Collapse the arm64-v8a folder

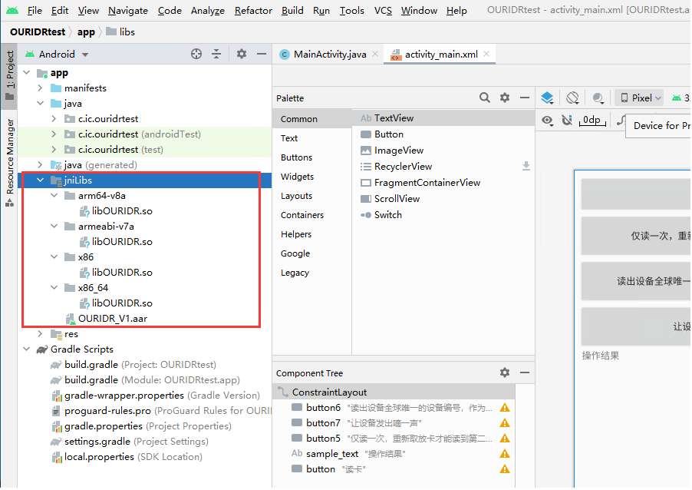click(x=54, y=196)
